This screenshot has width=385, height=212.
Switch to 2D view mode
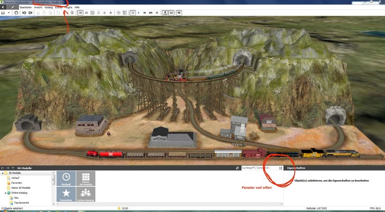pyautogui.click(x=87, y=12)
